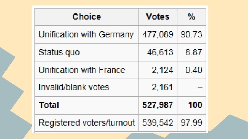The width and height of the screenshot is (248, 139).
Task: Click the Votes column header
Action: 157,17
